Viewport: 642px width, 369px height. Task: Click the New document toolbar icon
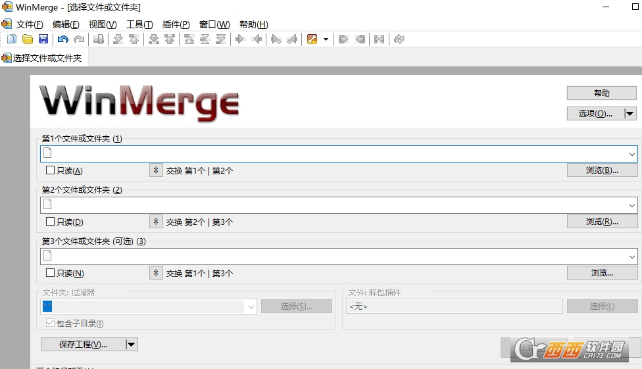point(12,39)
